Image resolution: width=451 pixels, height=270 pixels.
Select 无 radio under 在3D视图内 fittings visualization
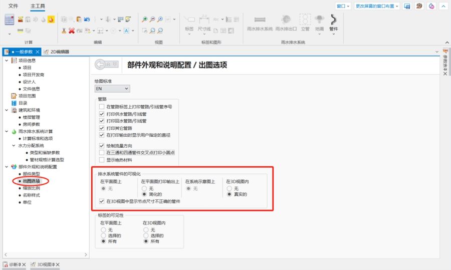click(229, 188)
